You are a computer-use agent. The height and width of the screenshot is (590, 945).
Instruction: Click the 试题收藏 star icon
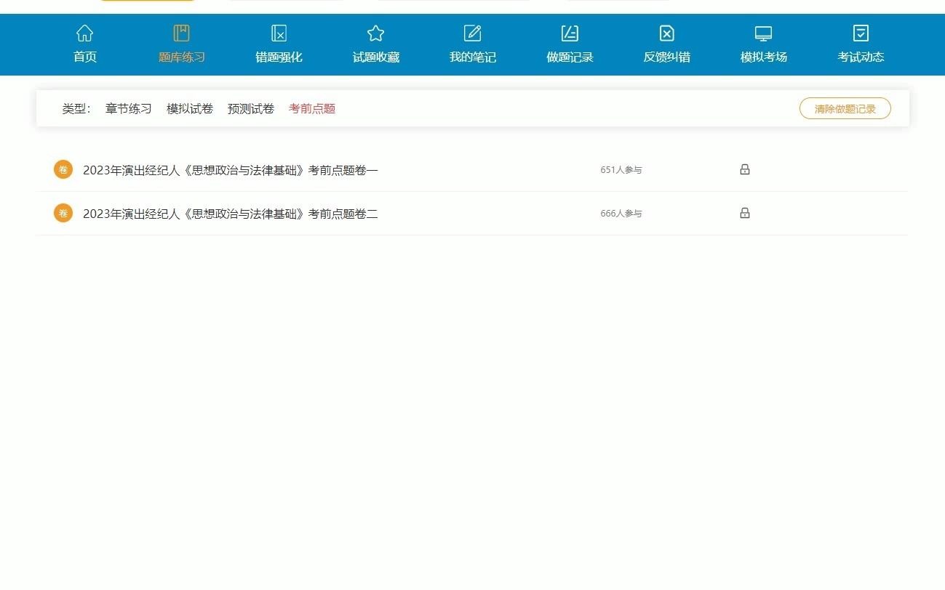pyautogui.click(x=375, y=33)
